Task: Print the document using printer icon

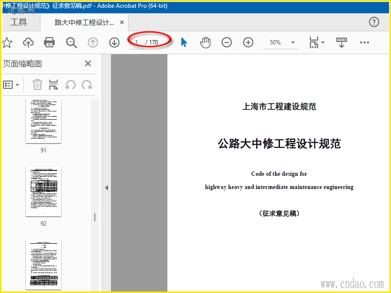Action: pos(49,42)
